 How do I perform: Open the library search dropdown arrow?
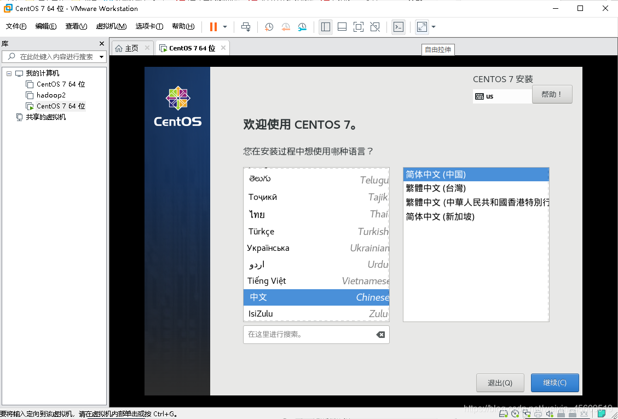tap(102, 57)
